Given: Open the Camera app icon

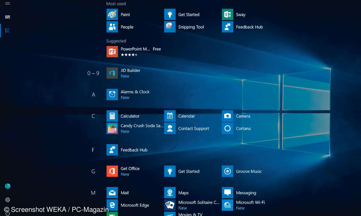Looking at the screenshot, I should click(x=228, y=116).
